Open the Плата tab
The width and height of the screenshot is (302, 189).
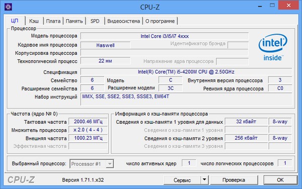[x=53, y=21]
